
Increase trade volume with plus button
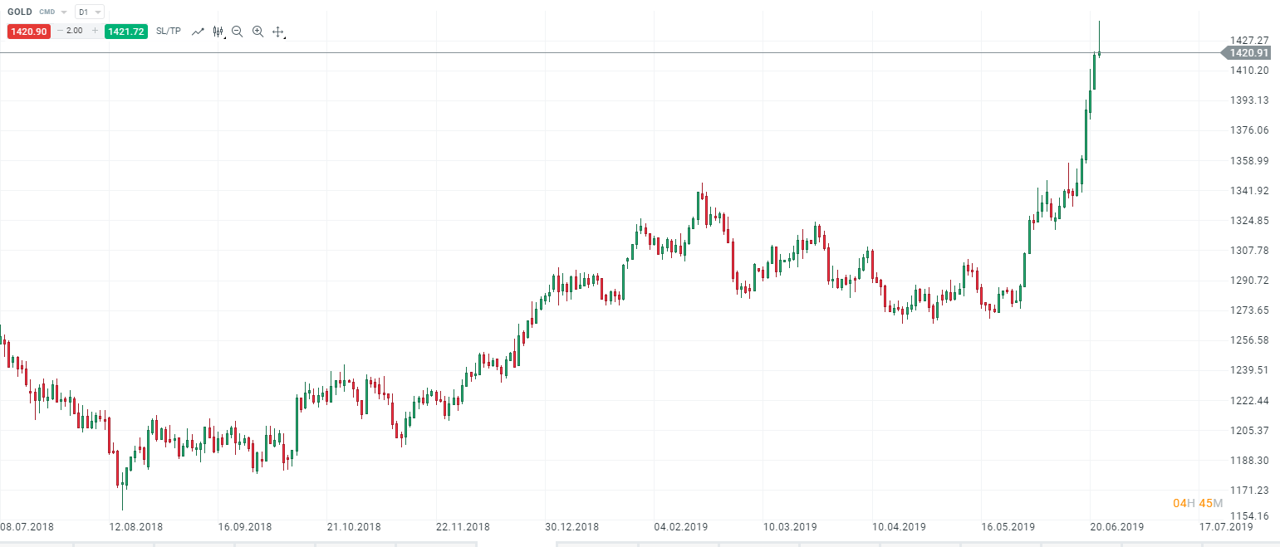pos(96,32)
